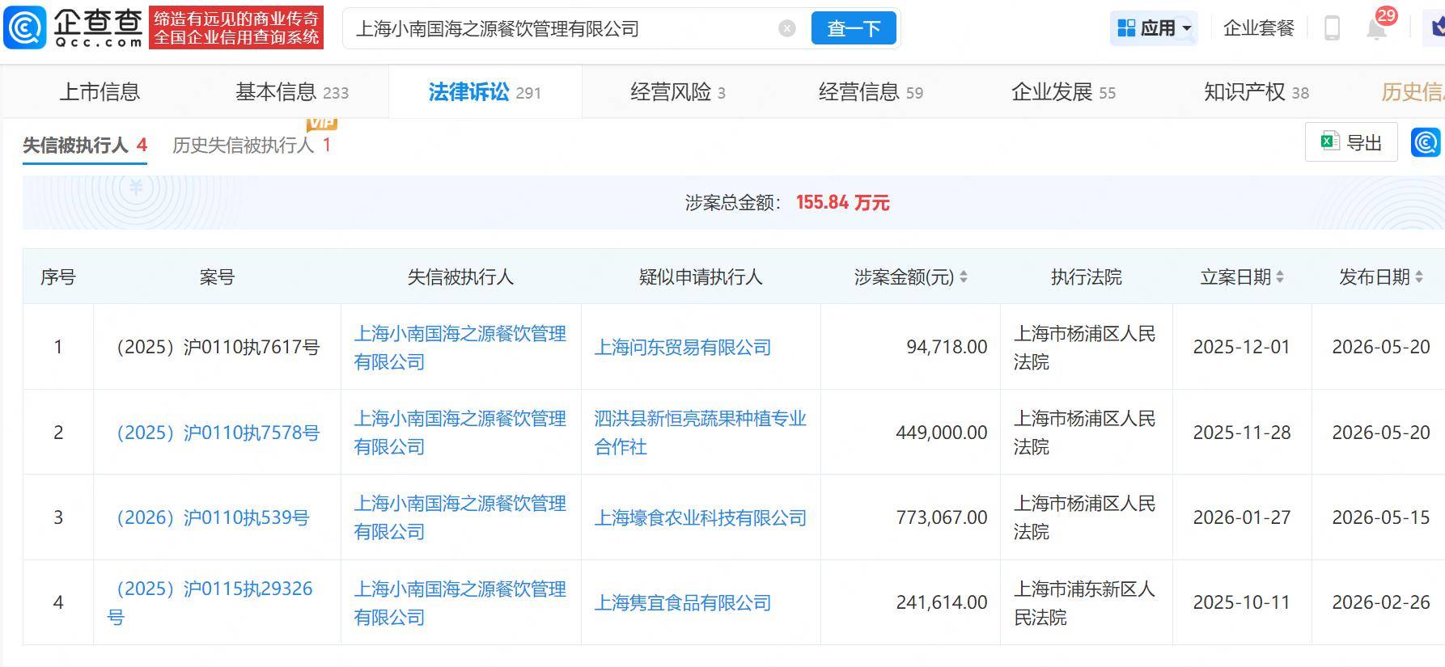This screenshot has height=667, width=1445.
Task: Clear the search box text
Action: 787,29
